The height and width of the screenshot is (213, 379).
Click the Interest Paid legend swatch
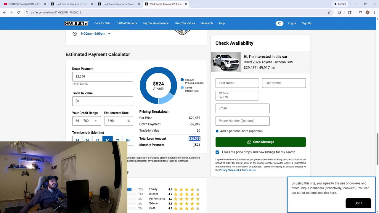point(182,88)
